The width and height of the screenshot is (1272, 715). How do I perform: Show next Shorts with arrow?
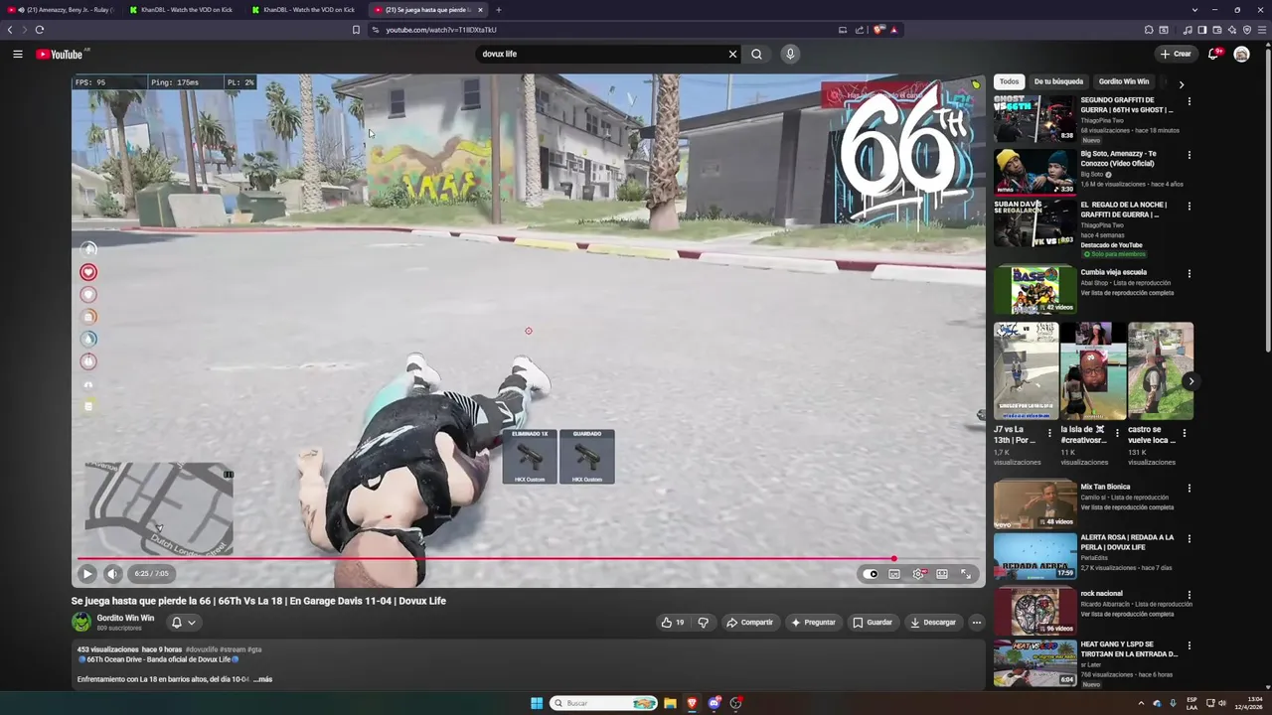pyautogui.click(x=1191, y=381)
